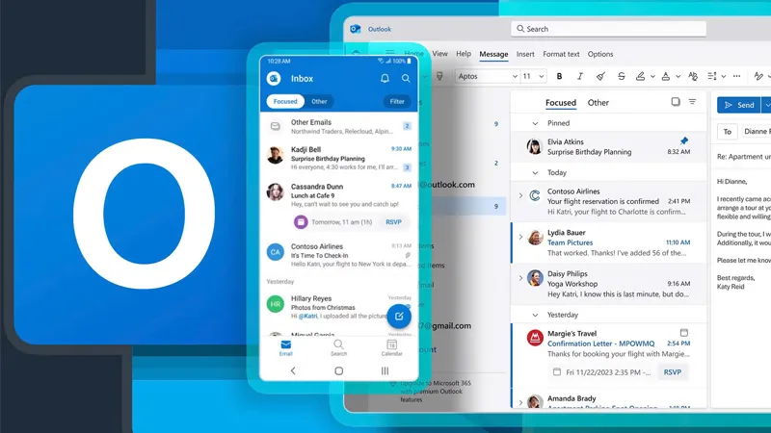The width and height of the screenshot is (771, 433).
Task: Click the pin icon on Elvia Atkins email
Action: point(684,140)
